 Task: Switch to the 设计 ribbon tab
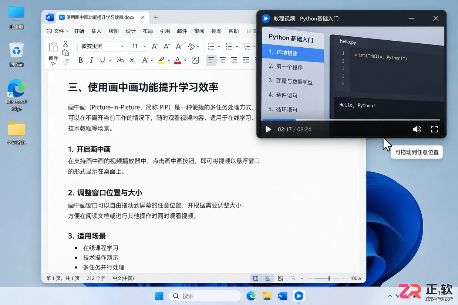click(131, 31)
